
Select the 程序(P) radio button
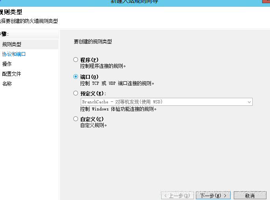coord(76,60)
